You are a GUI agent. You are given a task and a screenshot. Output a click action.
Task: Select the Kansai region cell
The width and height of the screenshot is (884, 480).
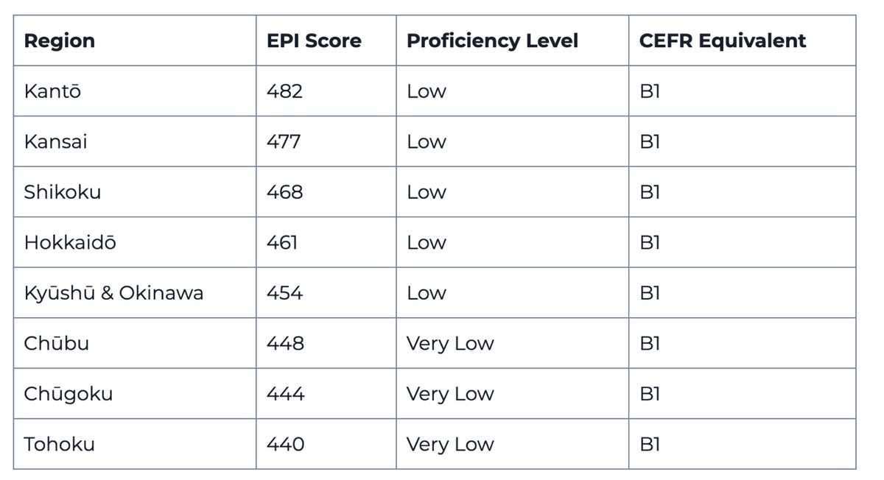pyautogui.click(x=55, y=141)
